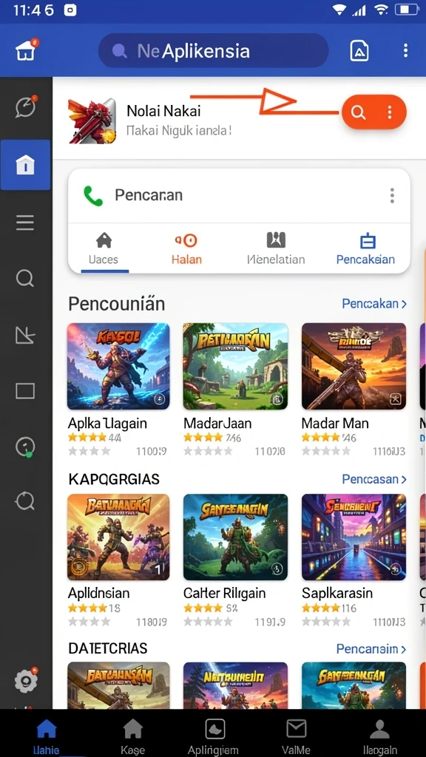The image size is (426, 757).
Task: Open third game thumbnail under DATETCRIAS
Action: [354, 685]
